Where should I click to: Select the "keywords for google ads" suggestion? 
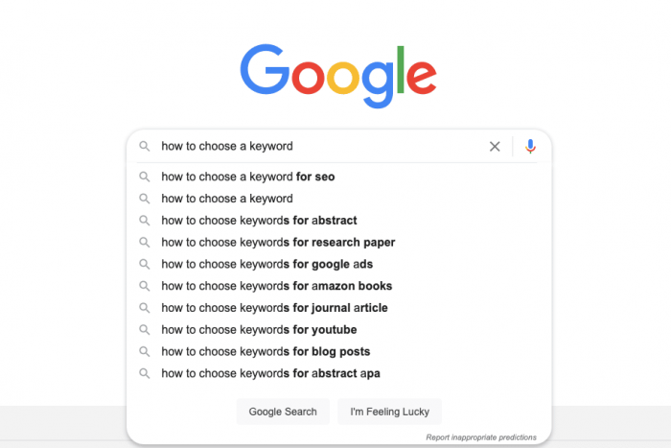coord(339,264)
